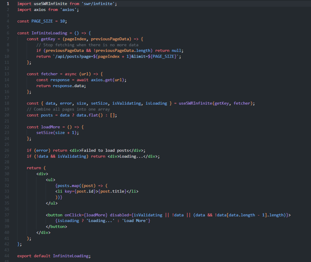
Task: Select the fetcher async function name
Action: click(50, 74)
